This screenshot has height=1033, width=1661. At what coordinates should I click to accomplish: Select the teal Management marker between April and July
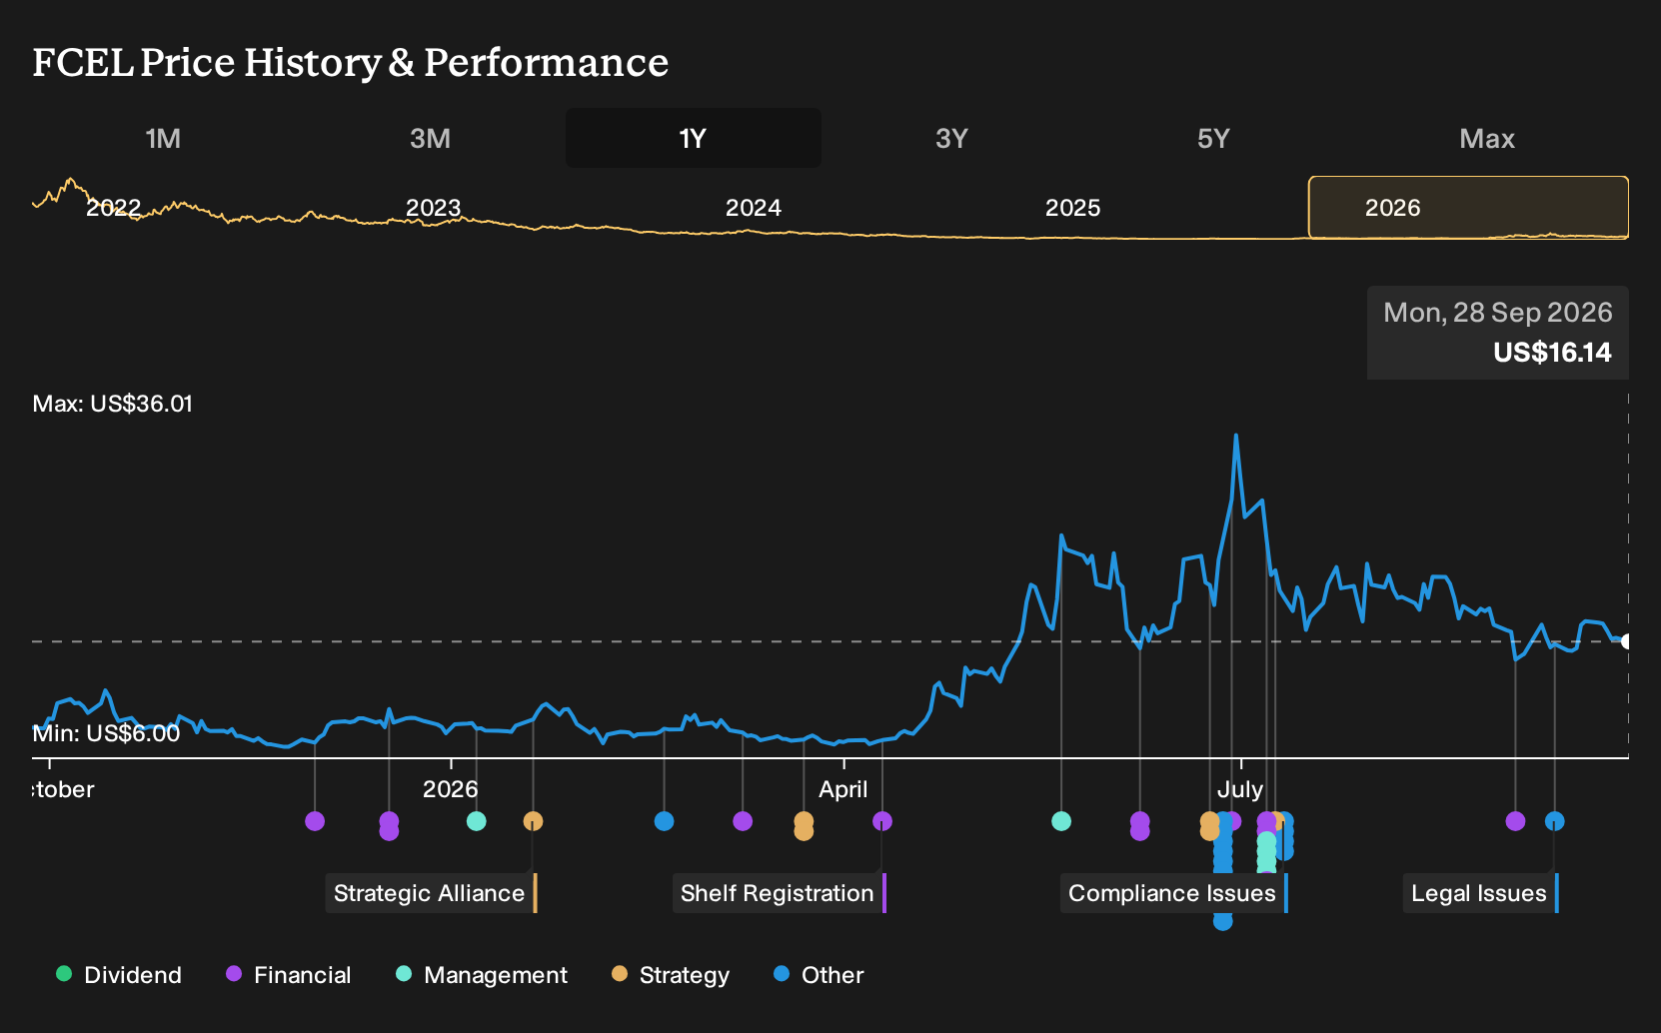coord(1061,821)
